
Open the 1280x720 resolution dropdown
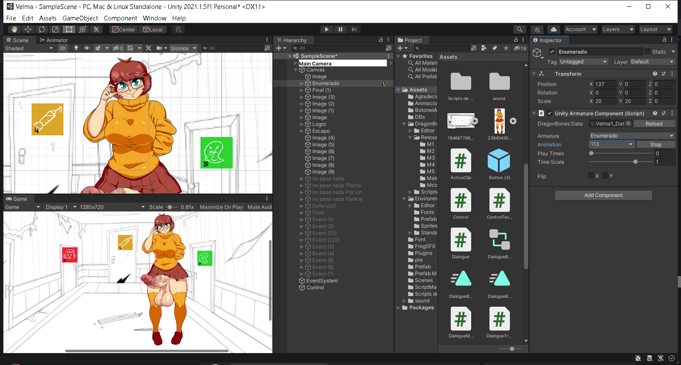click(x=112, y=207)
